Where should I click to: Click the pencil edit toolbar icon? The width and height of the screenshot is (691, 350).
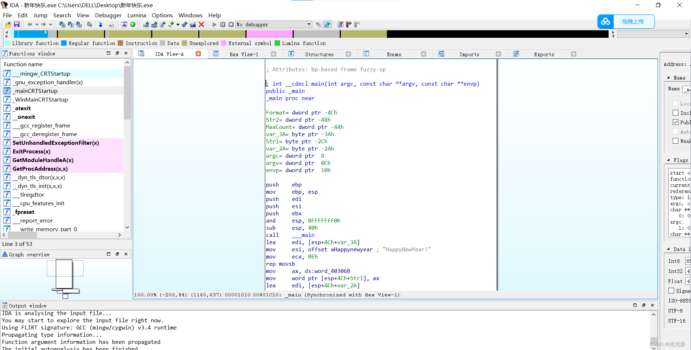pos(193,24)
